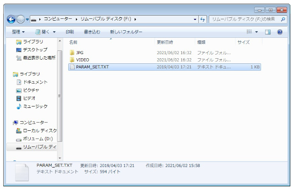The image size is (294, 190).
Task: Click the refresh button beside address bar
Action: point(203,19)
